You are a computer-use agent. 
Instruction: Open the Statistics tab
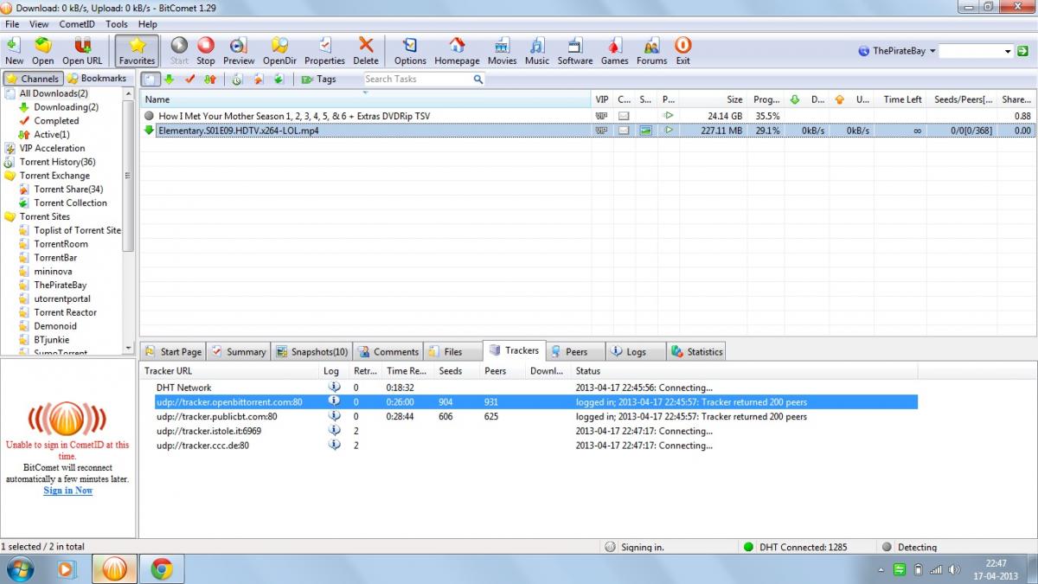click(x=696, y=351)
